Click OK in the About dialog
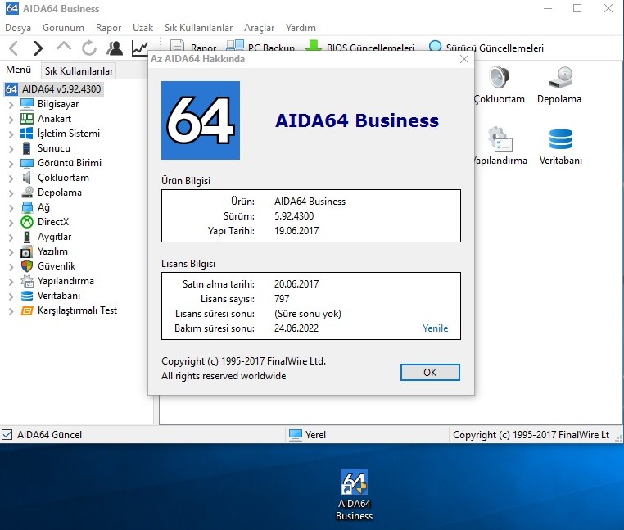Image resolution: width=624 pixels, height=530 pixels. [x=430, y=373]
